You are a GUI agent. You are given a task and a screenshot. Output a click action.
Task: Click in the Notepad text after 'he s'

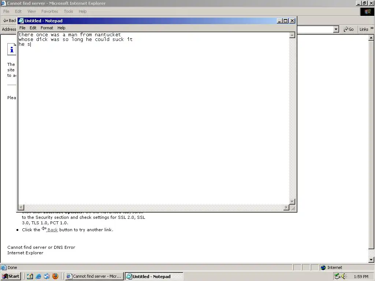31,44
